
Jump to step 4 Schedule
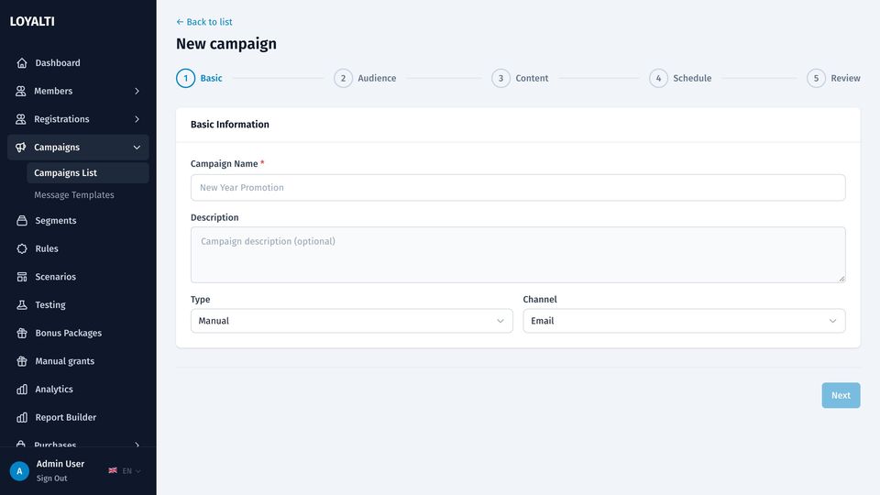coord(680,78)
